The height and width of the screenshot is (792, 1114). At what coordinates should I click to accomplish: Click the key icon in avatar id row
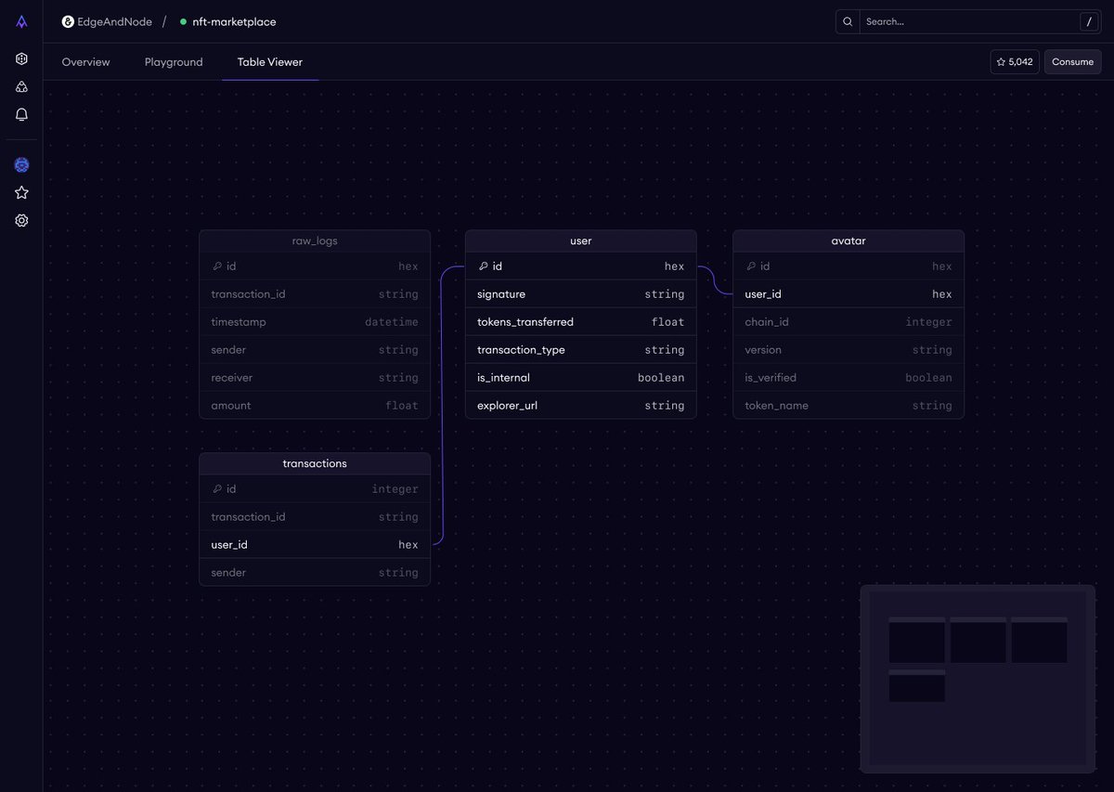click(750, 266)
